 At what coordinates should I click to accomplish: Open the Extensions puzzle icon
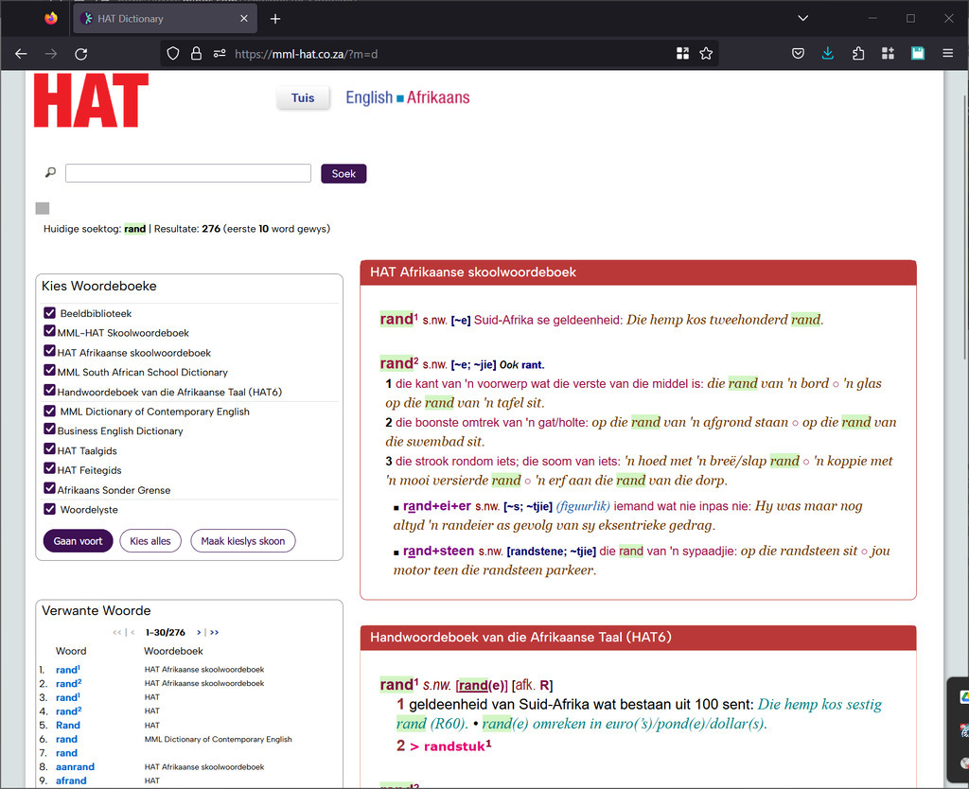point(857,54)
